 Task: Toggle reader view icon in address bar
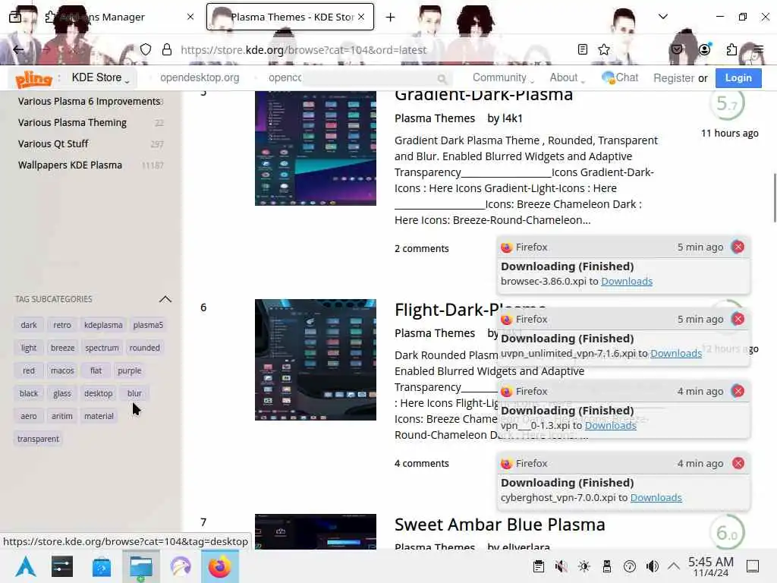coord(583,49)
